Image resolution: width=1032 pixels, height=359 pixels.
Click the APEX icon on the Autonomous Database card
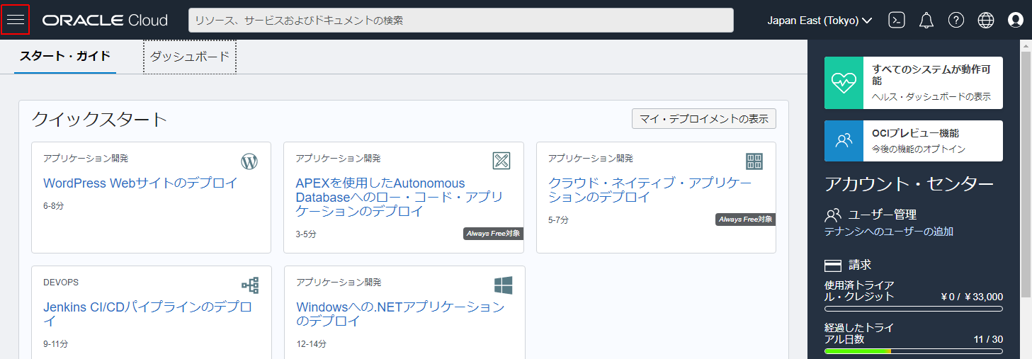(501, 161)
